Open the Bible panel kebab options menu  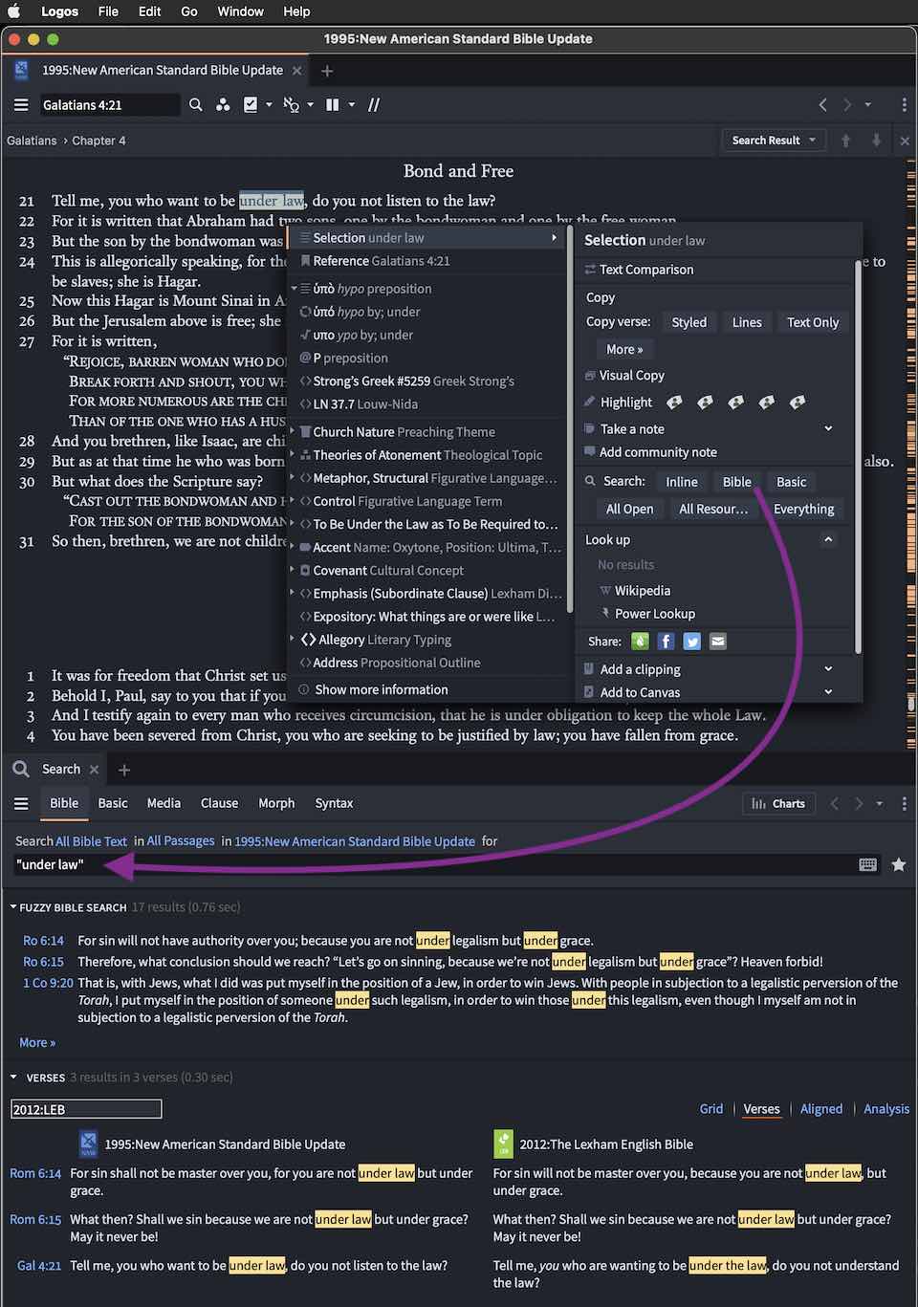(x=904, y=105)
